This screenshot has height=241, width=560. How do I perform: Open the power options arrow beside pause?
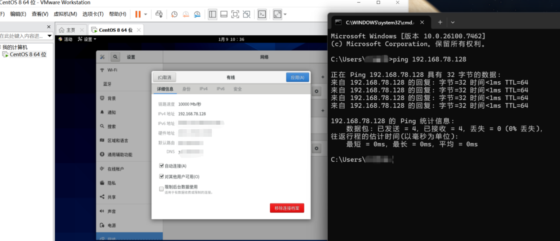[x=146, y=14]
